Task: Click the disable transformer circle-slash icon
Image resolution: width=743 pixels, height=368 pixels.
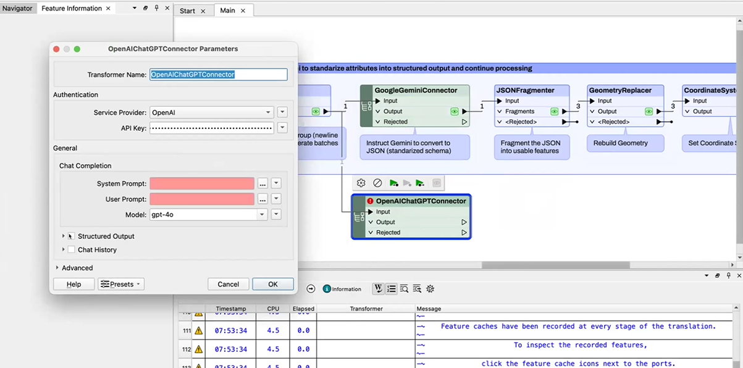Action: coord(377,183)
